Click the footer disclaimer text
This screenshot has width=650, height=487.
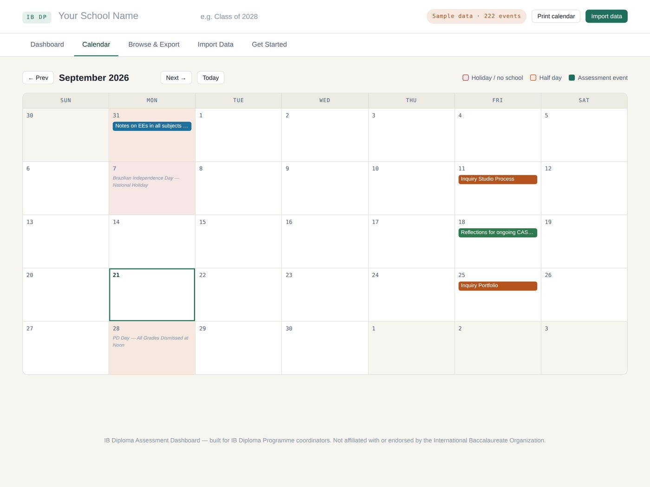(325, 441)
